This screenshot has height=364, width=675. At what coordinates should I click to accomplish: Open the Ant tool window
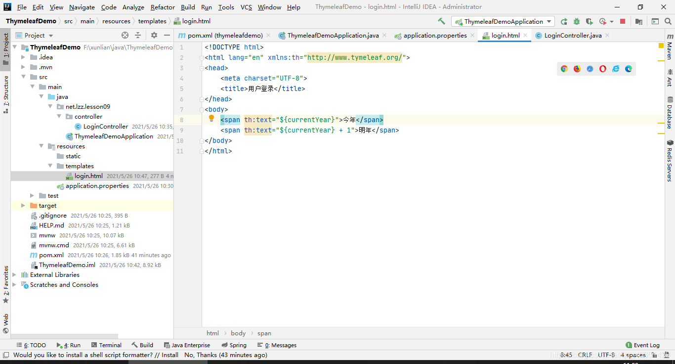tap(670, 78)
